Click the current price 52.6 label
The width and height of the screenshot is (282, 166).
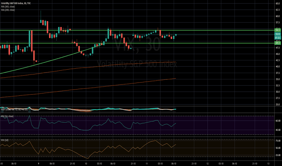(278, 34)
